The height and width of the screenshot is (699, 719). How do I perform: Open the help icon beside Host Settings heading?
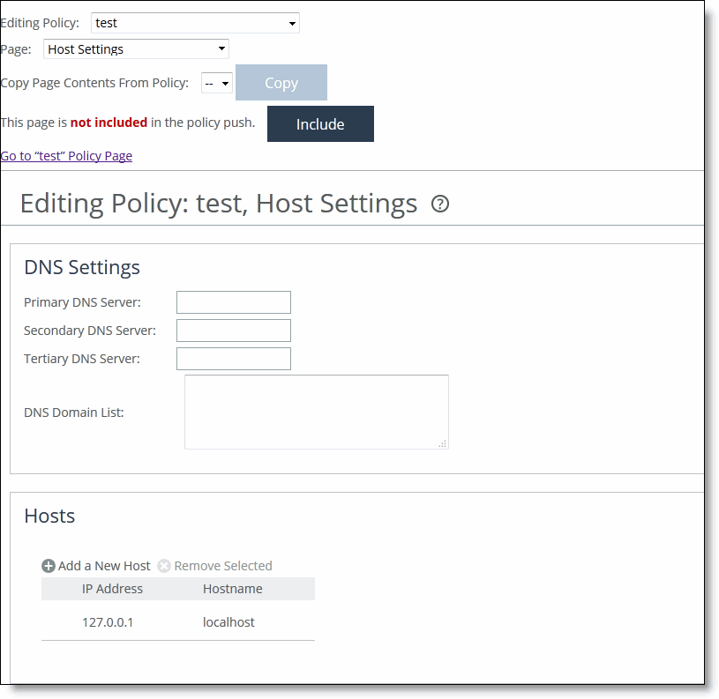pos(439,204)
